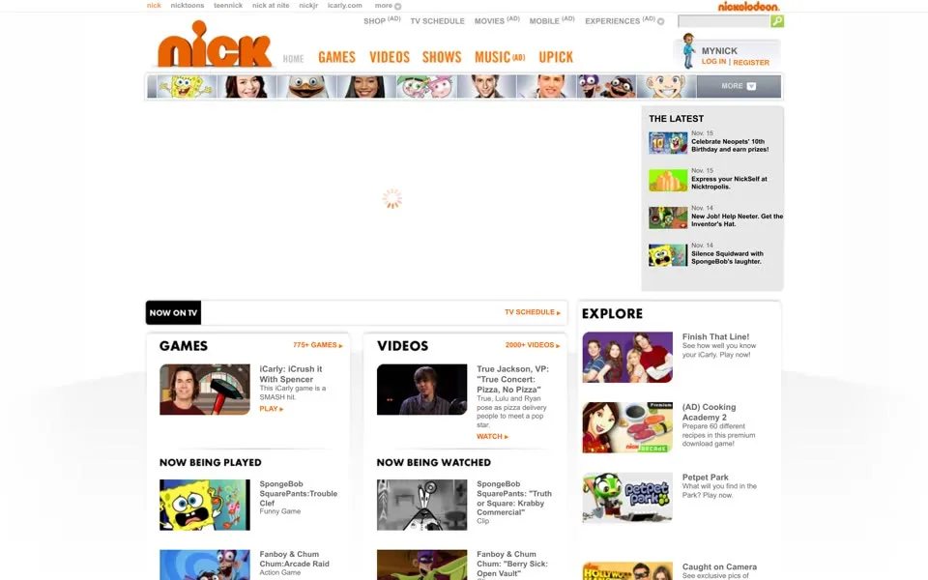Open 'Silence Squidward' news thumbnail
Screen dimensions: 928x580
(668, 255)
